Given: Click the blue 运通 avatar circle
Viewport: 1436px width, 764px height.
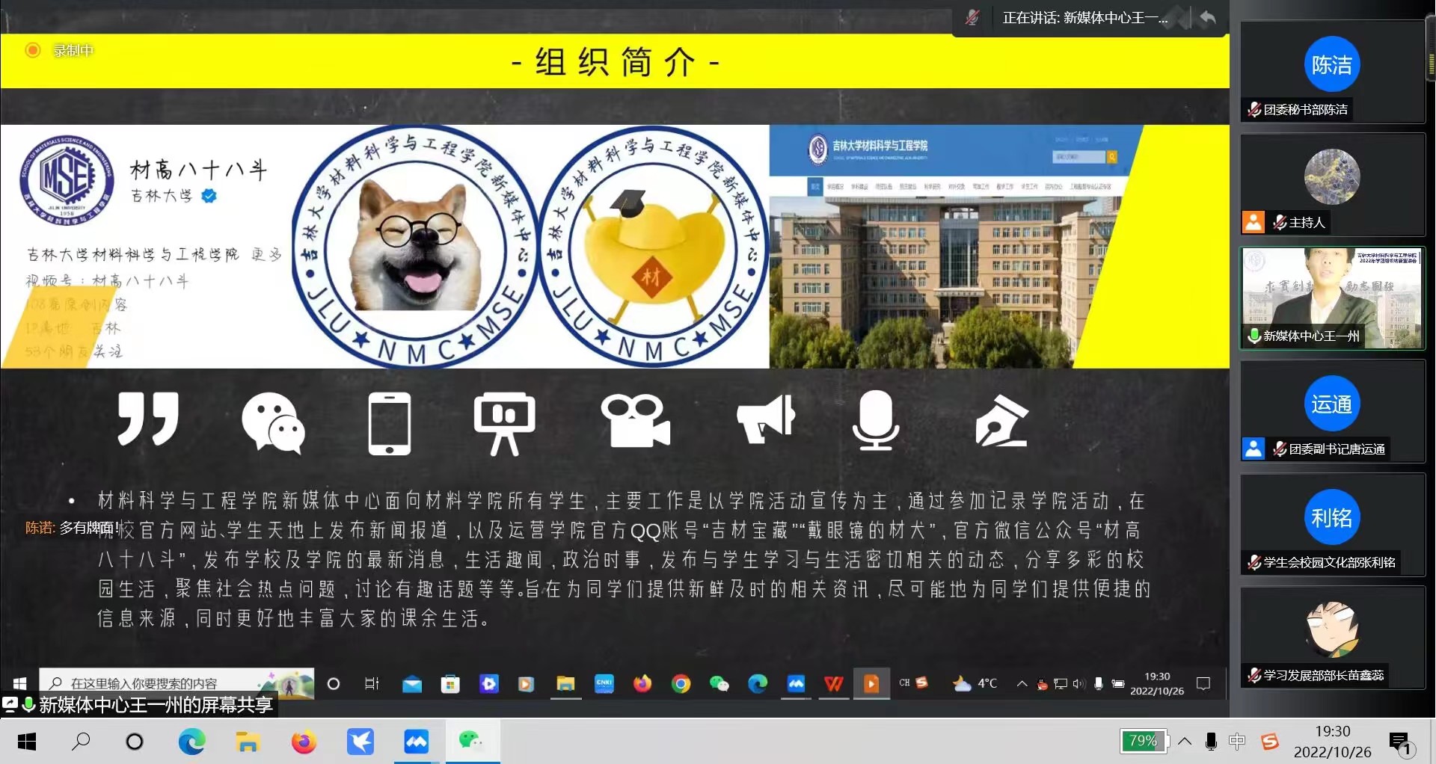Looking at the screenshot, I should pos(1331,404).
